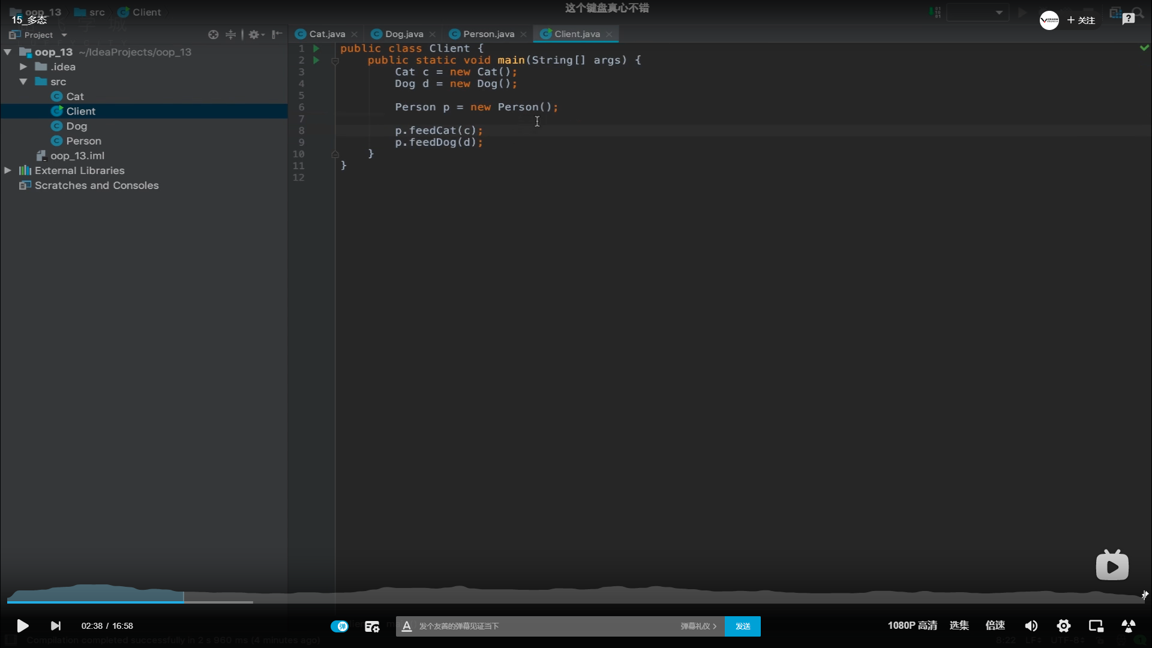Toggle the danmaku comments switch
The image size is (1152, 648).
339,626
